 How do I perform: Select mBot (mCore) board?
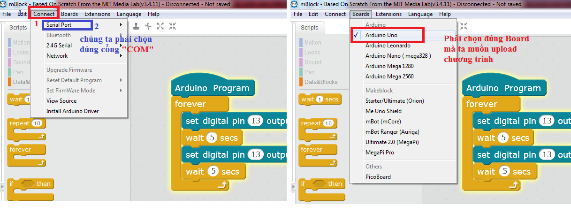coord(403,122)
